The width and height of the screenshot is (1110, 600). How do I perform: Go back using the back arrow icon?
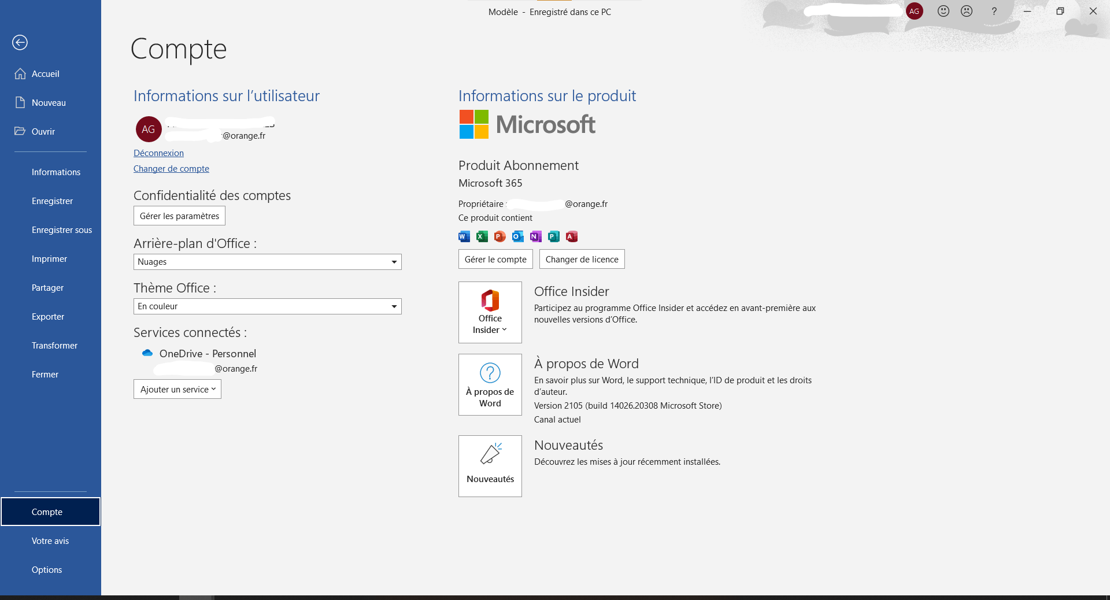[x=20, y=42]
